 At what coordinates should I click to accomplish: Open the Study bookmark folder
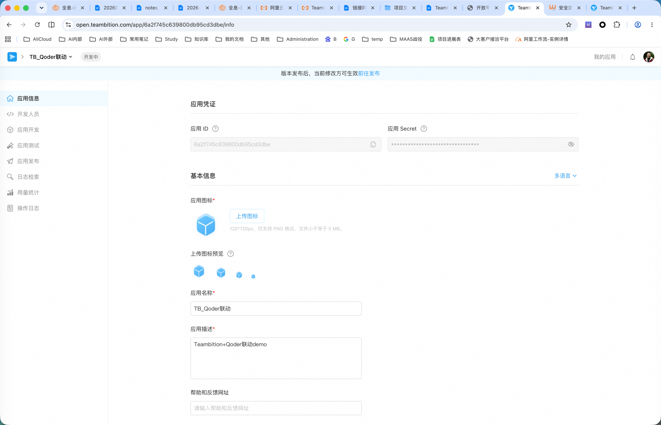[x=167, y=39]
